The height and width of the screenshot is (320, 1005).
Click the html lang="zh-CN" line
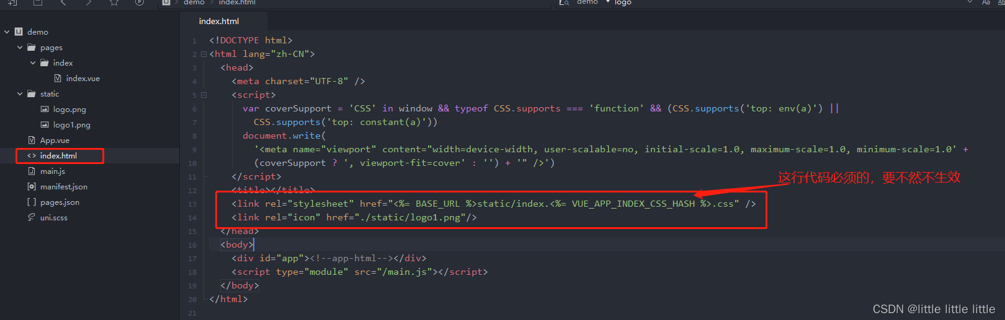click(262, 54)
